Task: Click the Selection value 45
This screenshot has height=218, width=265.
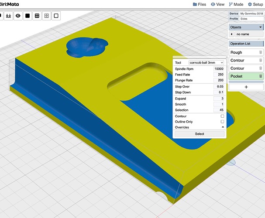Action: [219, 110]
